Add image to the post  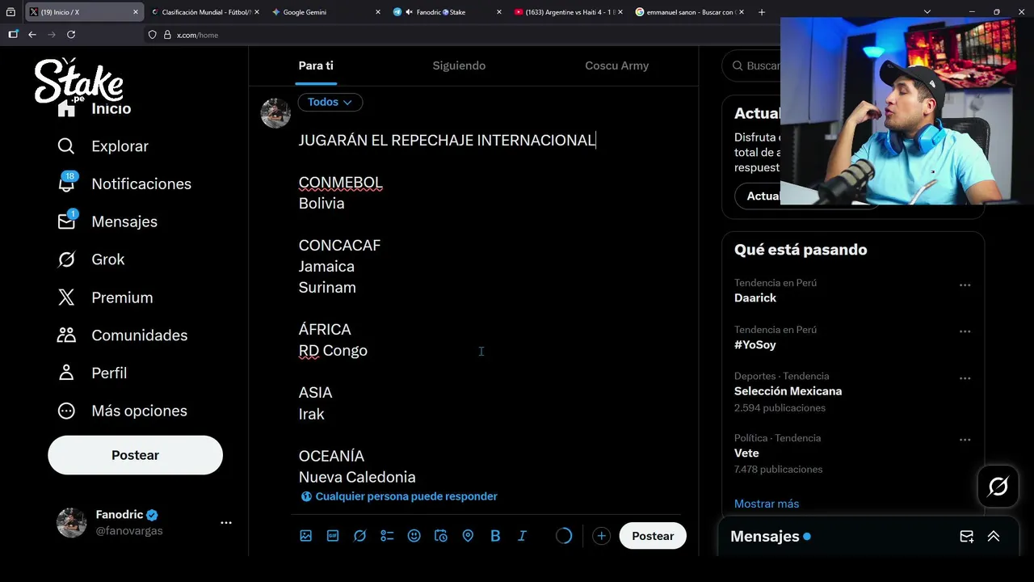click(306, 536)
